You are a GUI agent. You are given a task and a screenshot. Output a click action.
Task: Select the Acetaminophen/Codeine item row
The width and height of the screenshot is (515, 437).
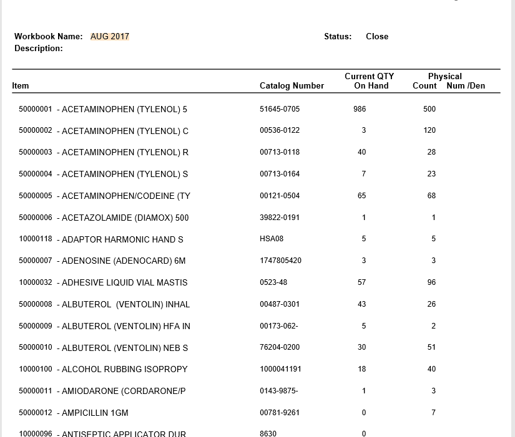tap(104, 196)
